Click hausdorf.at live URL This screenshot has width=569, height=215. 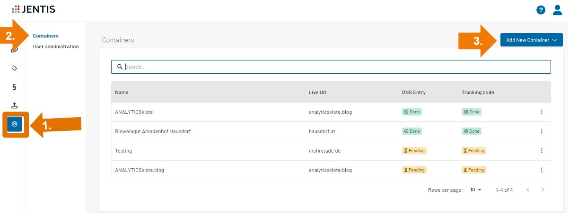(321, 131)
